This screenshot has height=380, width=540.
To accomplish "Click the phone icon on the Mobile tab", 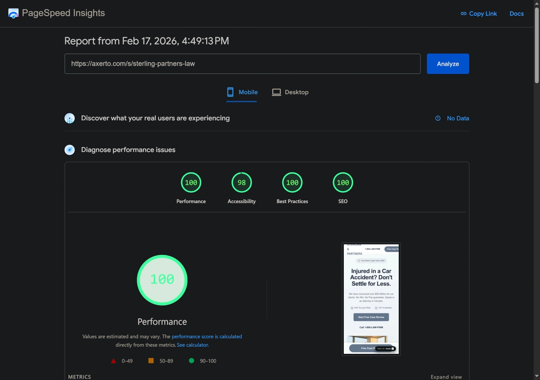I will click(230, 92).
